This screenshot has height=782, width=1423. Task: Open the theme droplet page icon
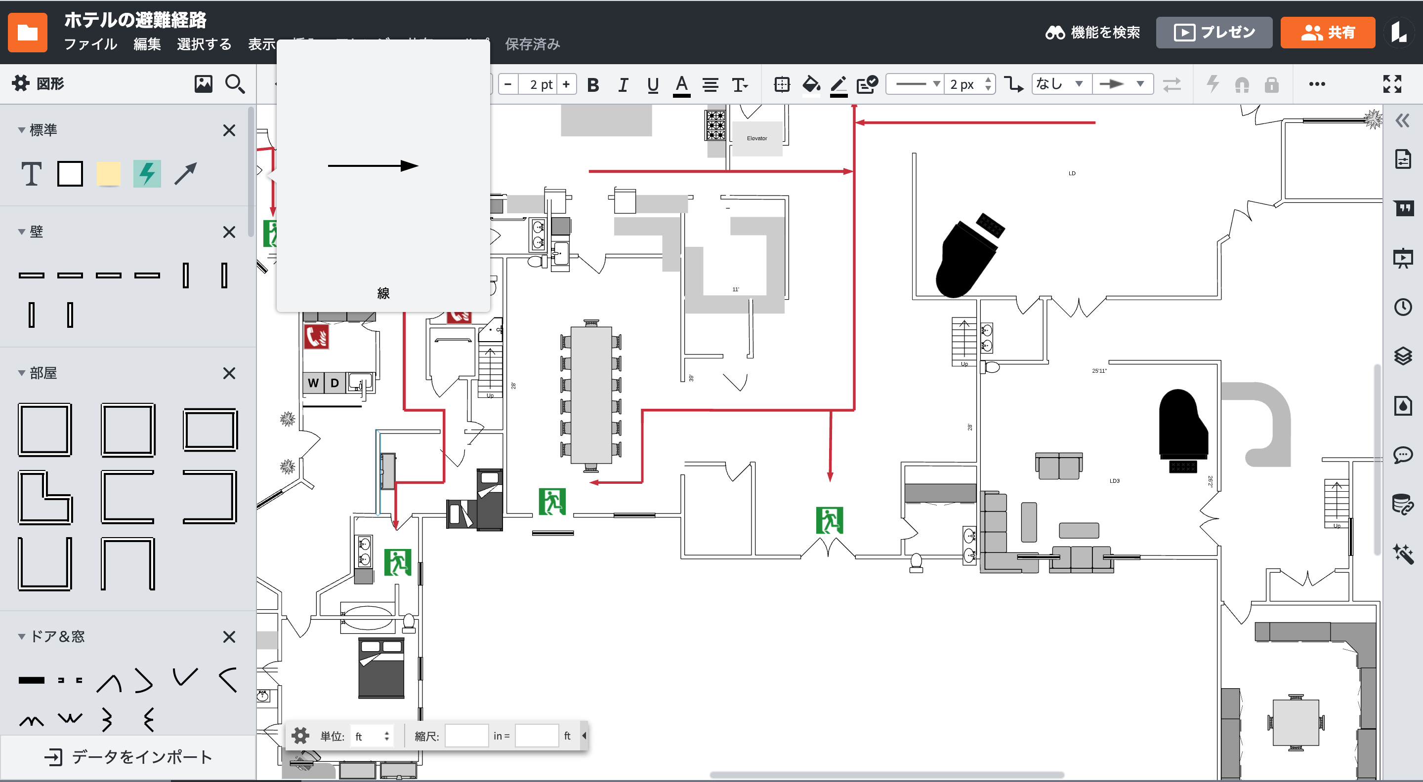[x=1403, y=406]
